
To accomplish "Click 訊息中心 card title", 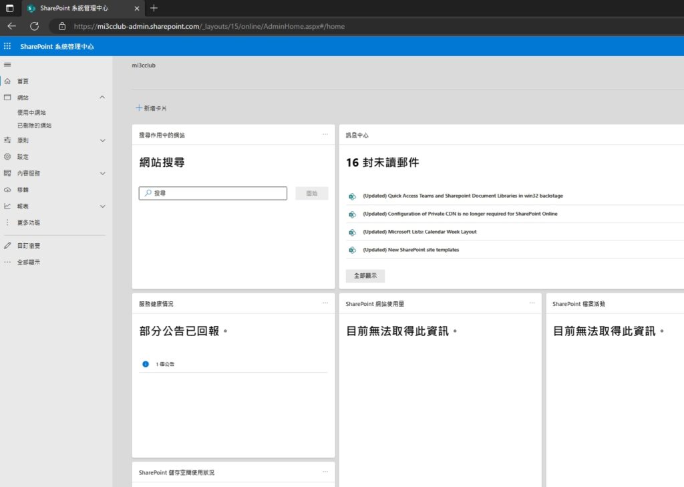I will point(357,135).
